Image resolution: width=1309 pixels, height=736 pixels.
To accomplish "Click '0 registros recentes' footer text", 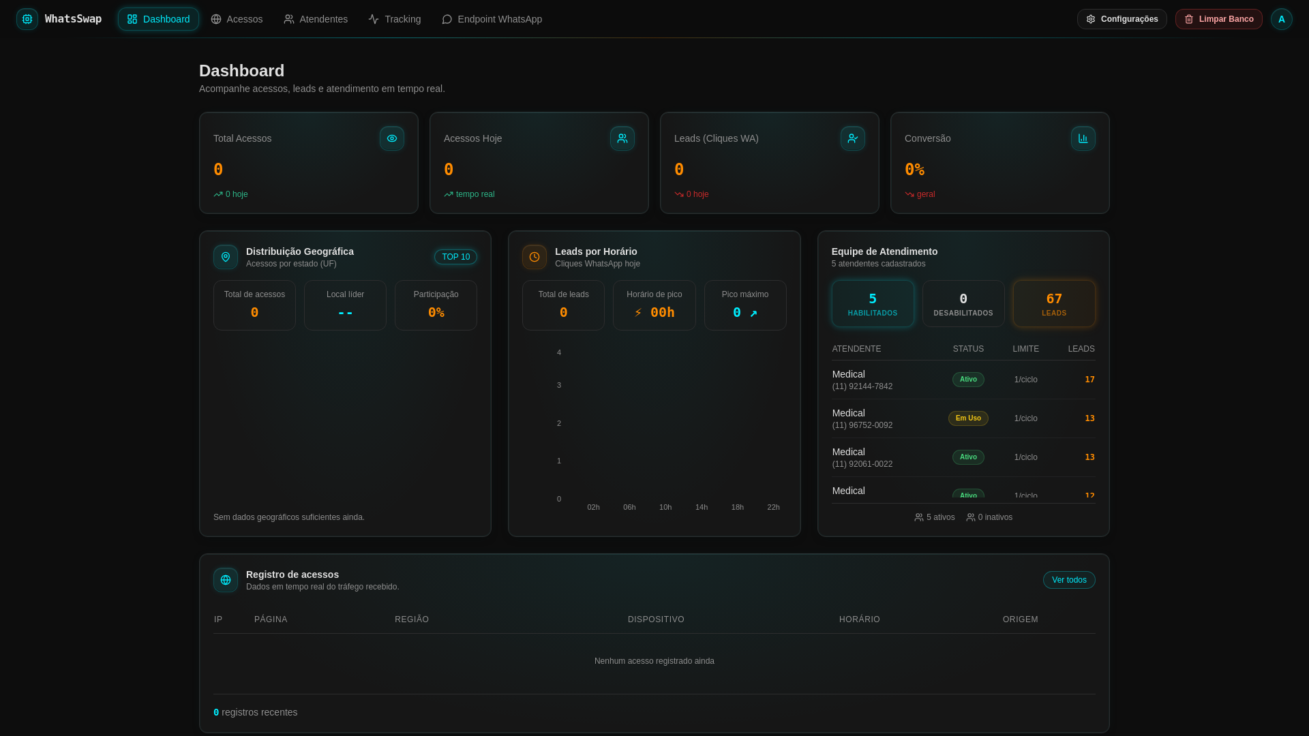I will [x=256, y=712].
